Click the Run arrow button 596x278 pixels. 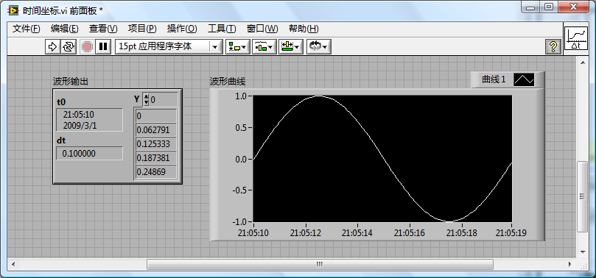(52, 46)
